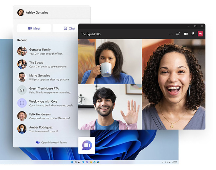Expand the system tray hidden icons chevron

[163, 162]
